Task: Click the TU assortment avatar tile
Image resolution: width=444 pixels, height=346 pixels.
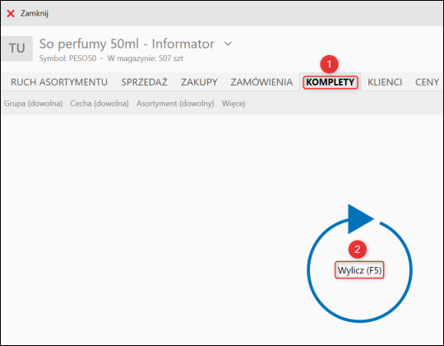Action: tap(17, 49)
